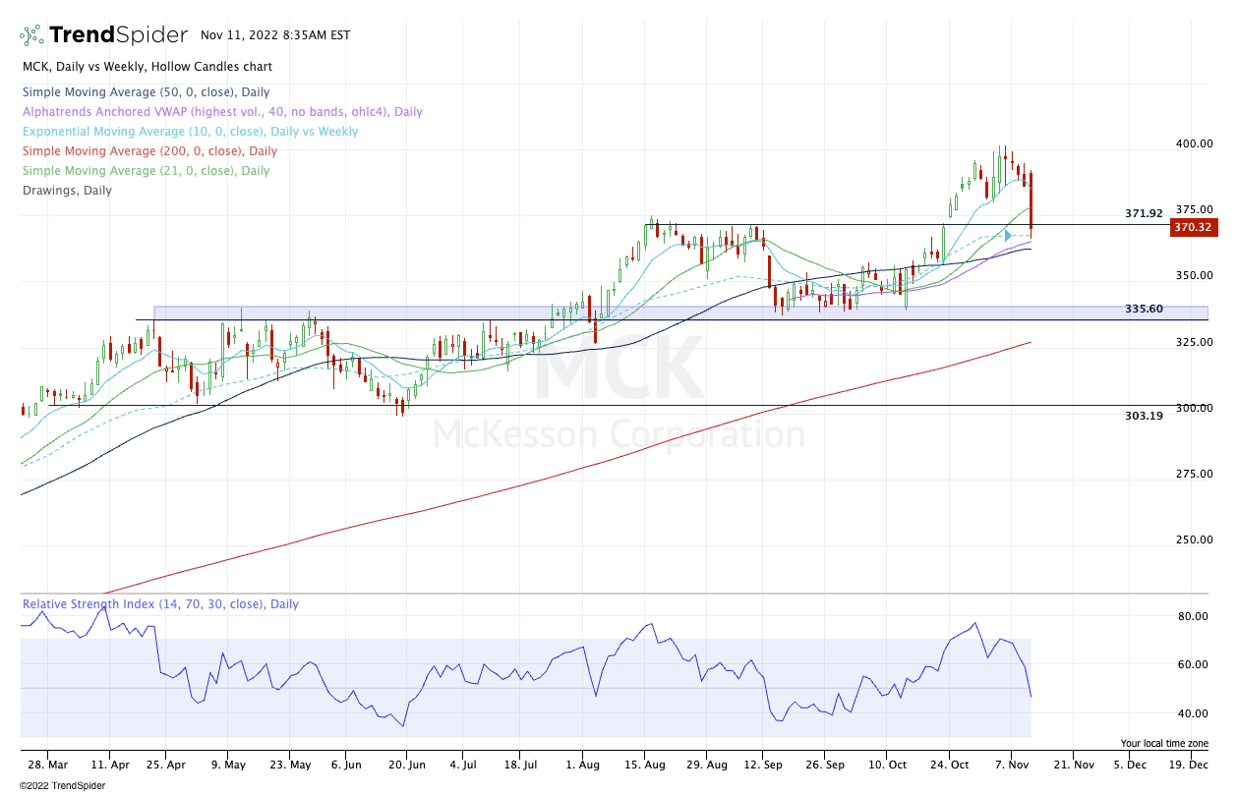Image resolution: width=1238 pixels, height=795 pixels.
Task: Click the MCK Daily vs Weekly chart title
Action: [147, 67]
